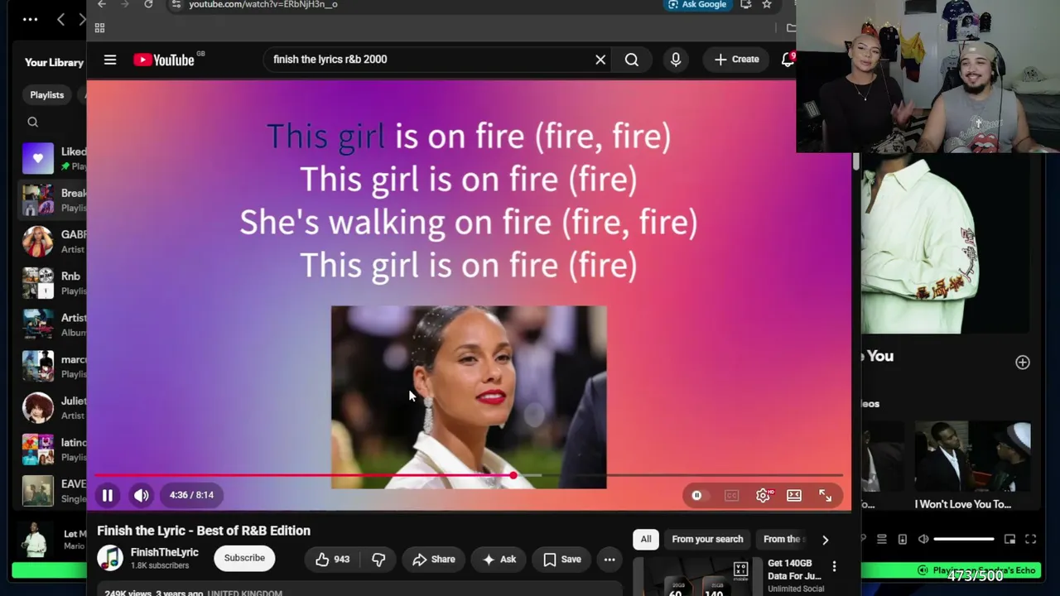
Task: Toggle closed captions in the player
Action: click(x=731, y=496)
